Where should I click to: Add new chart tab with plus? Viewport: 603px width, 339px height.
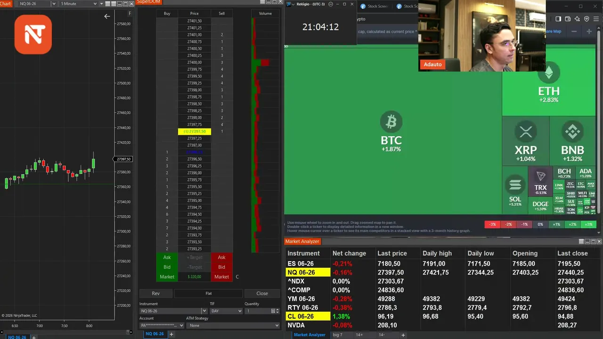33,337
